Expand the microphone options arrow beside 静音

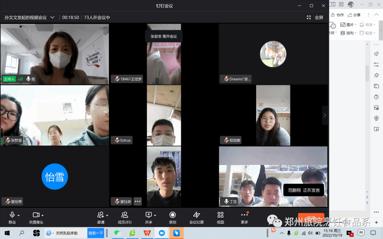point(18,215)
